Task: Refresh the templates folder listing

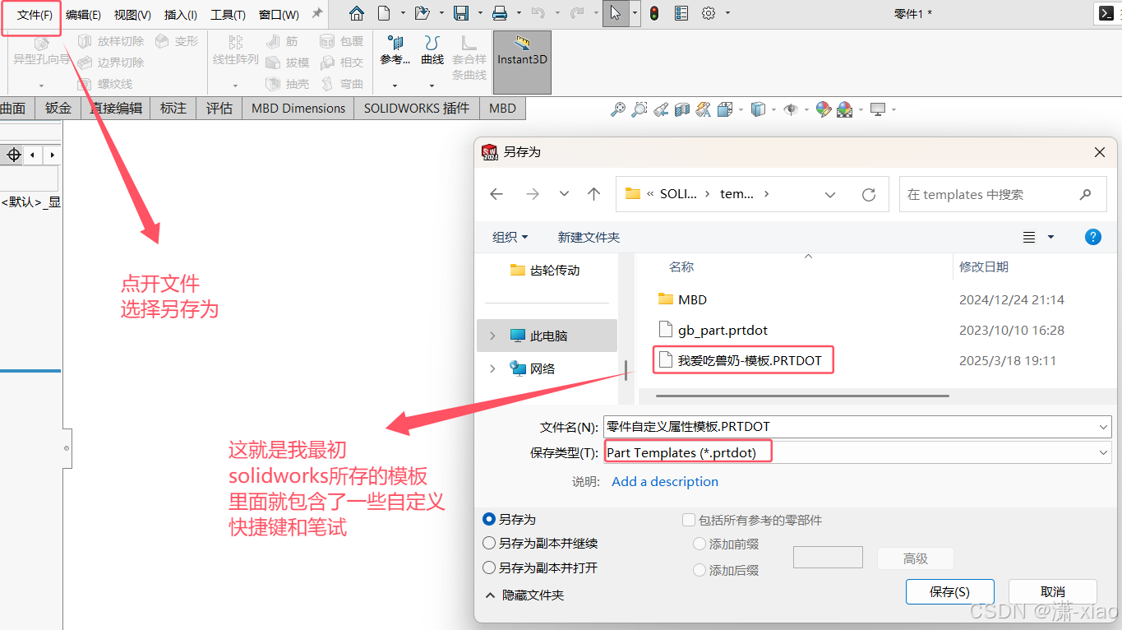Action: tap(869, 194)
